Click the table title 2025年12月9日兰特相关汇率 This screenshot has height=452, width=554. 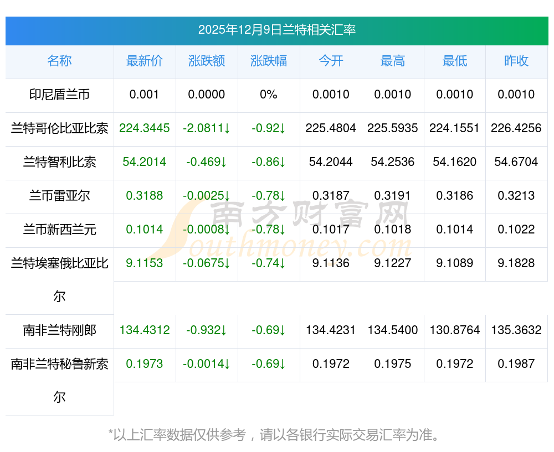[x=276, y=30]
